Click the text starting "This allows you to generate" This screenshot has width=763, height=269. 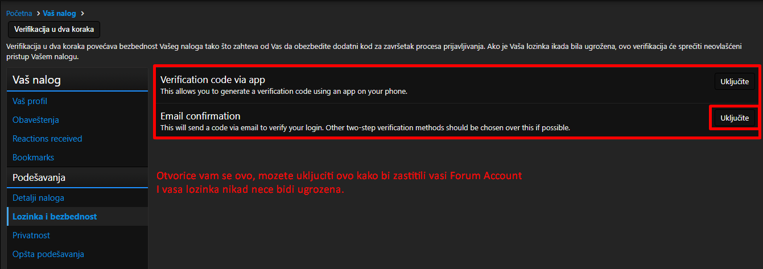pyautogui.click(x=284, y=91)
